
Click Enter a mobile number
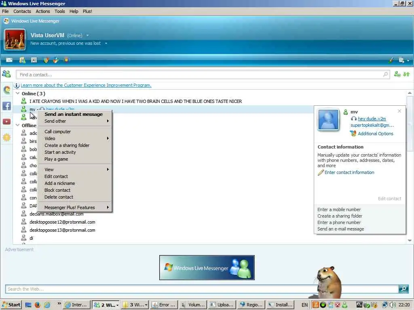(x=339, y=209)
